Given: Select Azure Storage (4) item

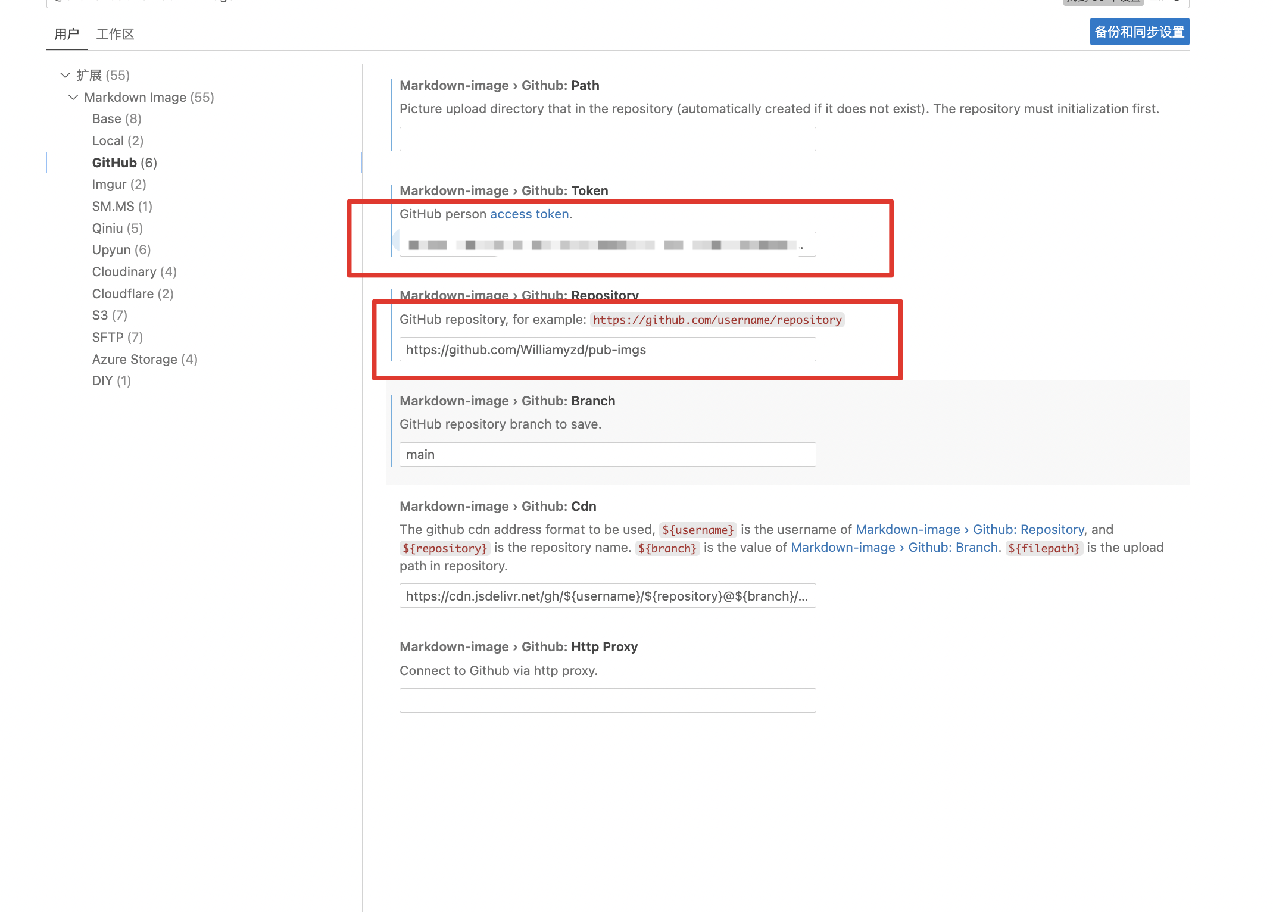Looking at the screenshot, I should pyautogui.click(x=145, y=359).
